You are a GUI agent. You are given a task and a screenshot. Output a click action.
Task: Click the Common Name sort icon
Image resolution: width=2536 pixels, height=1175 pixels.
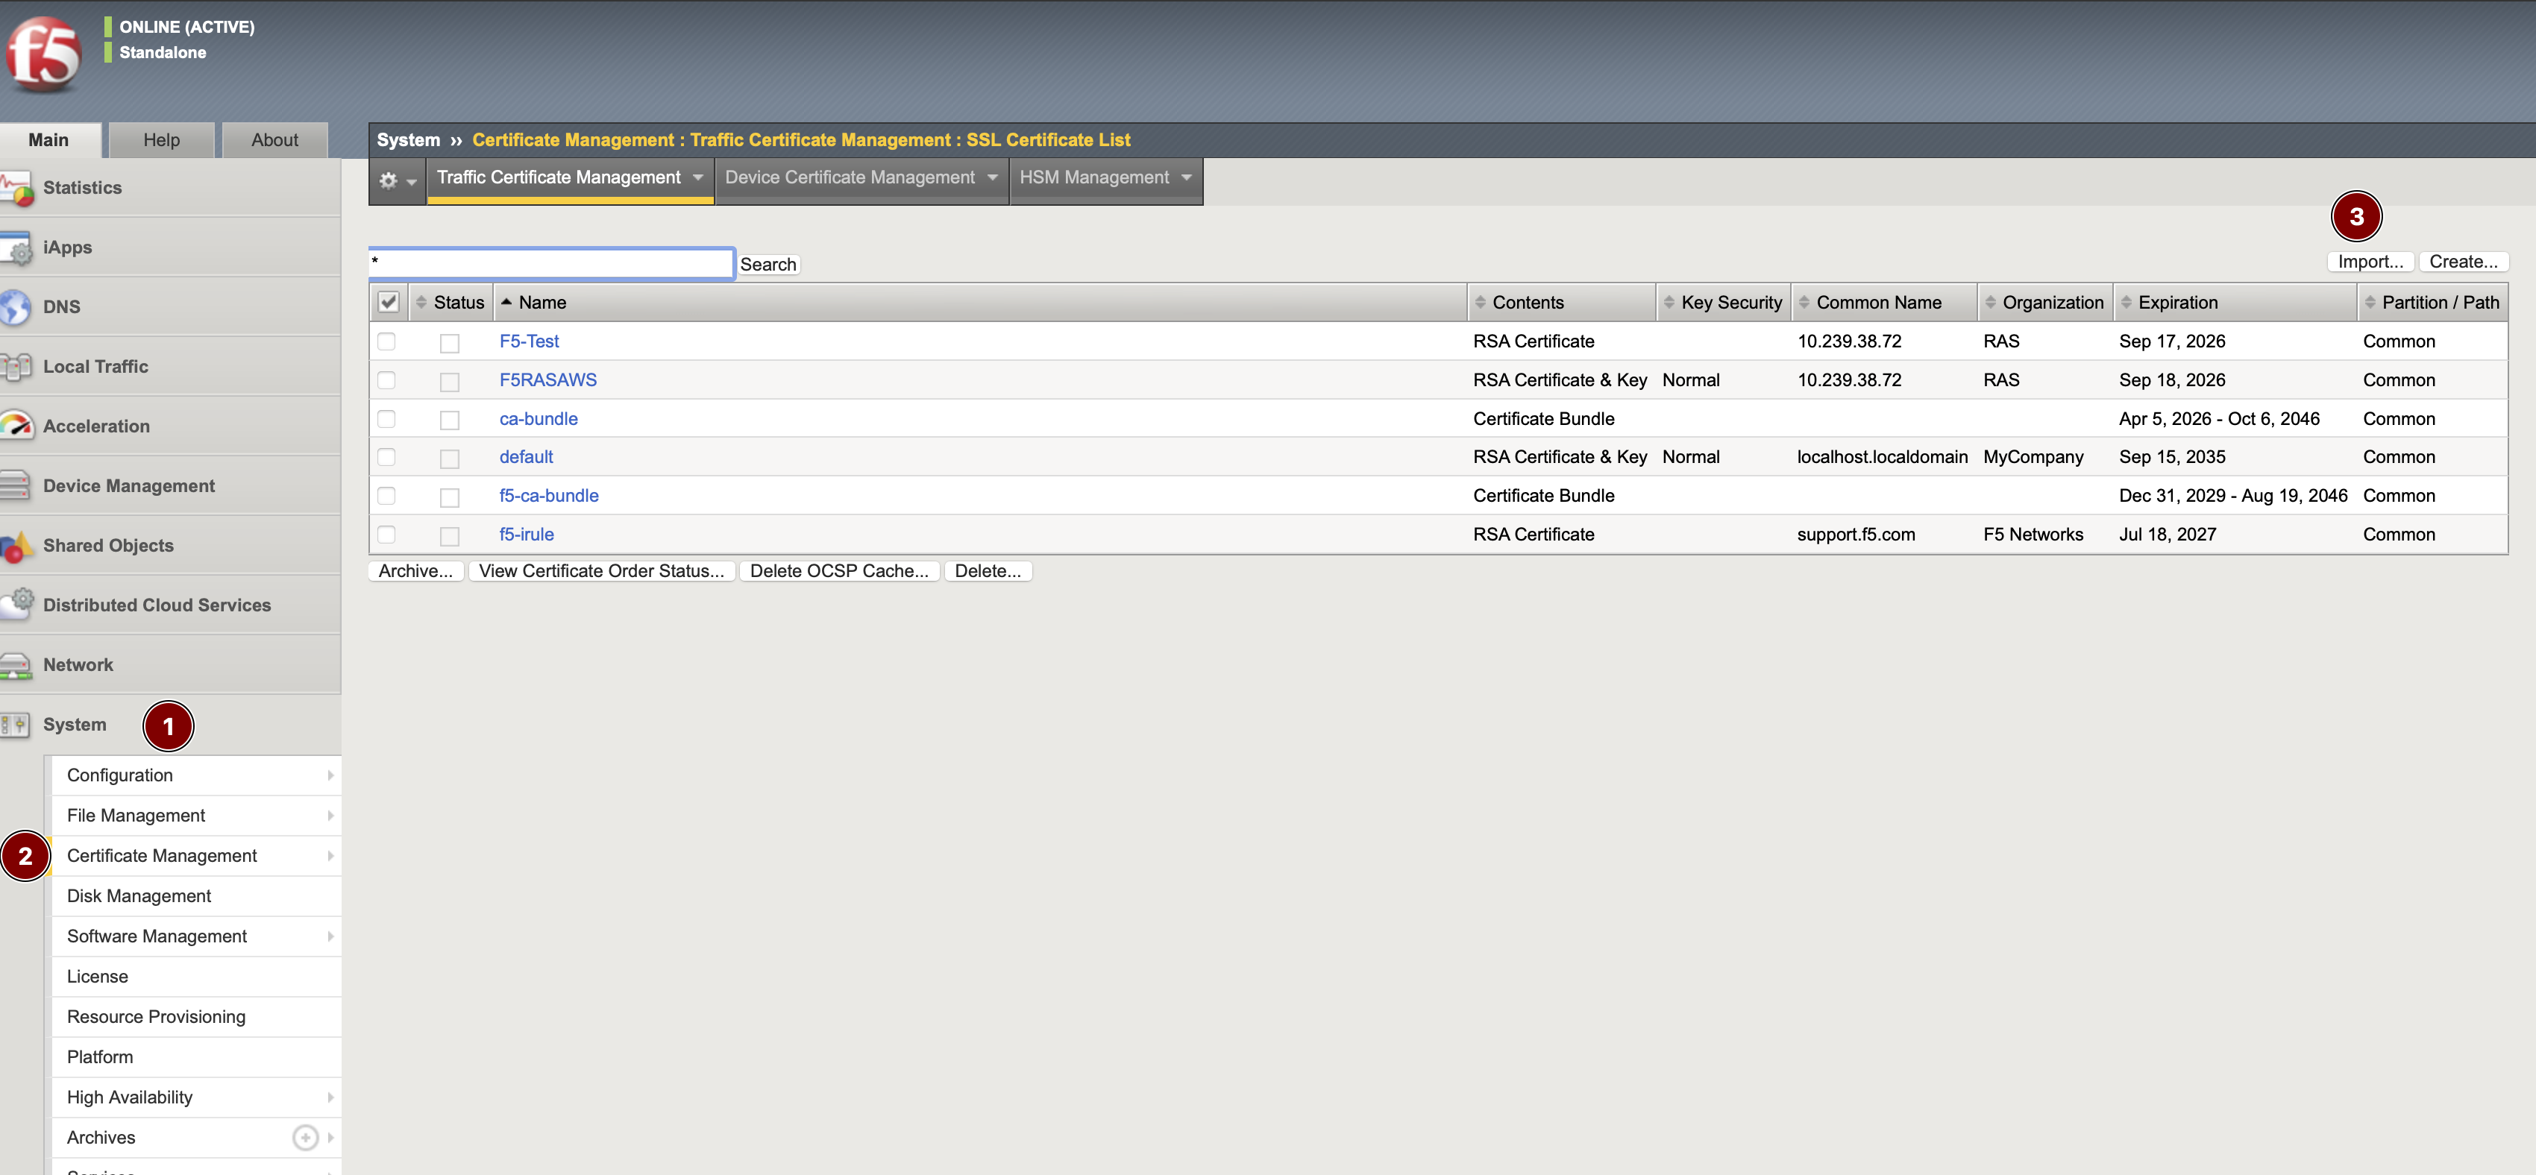[x=1804, y=302]
